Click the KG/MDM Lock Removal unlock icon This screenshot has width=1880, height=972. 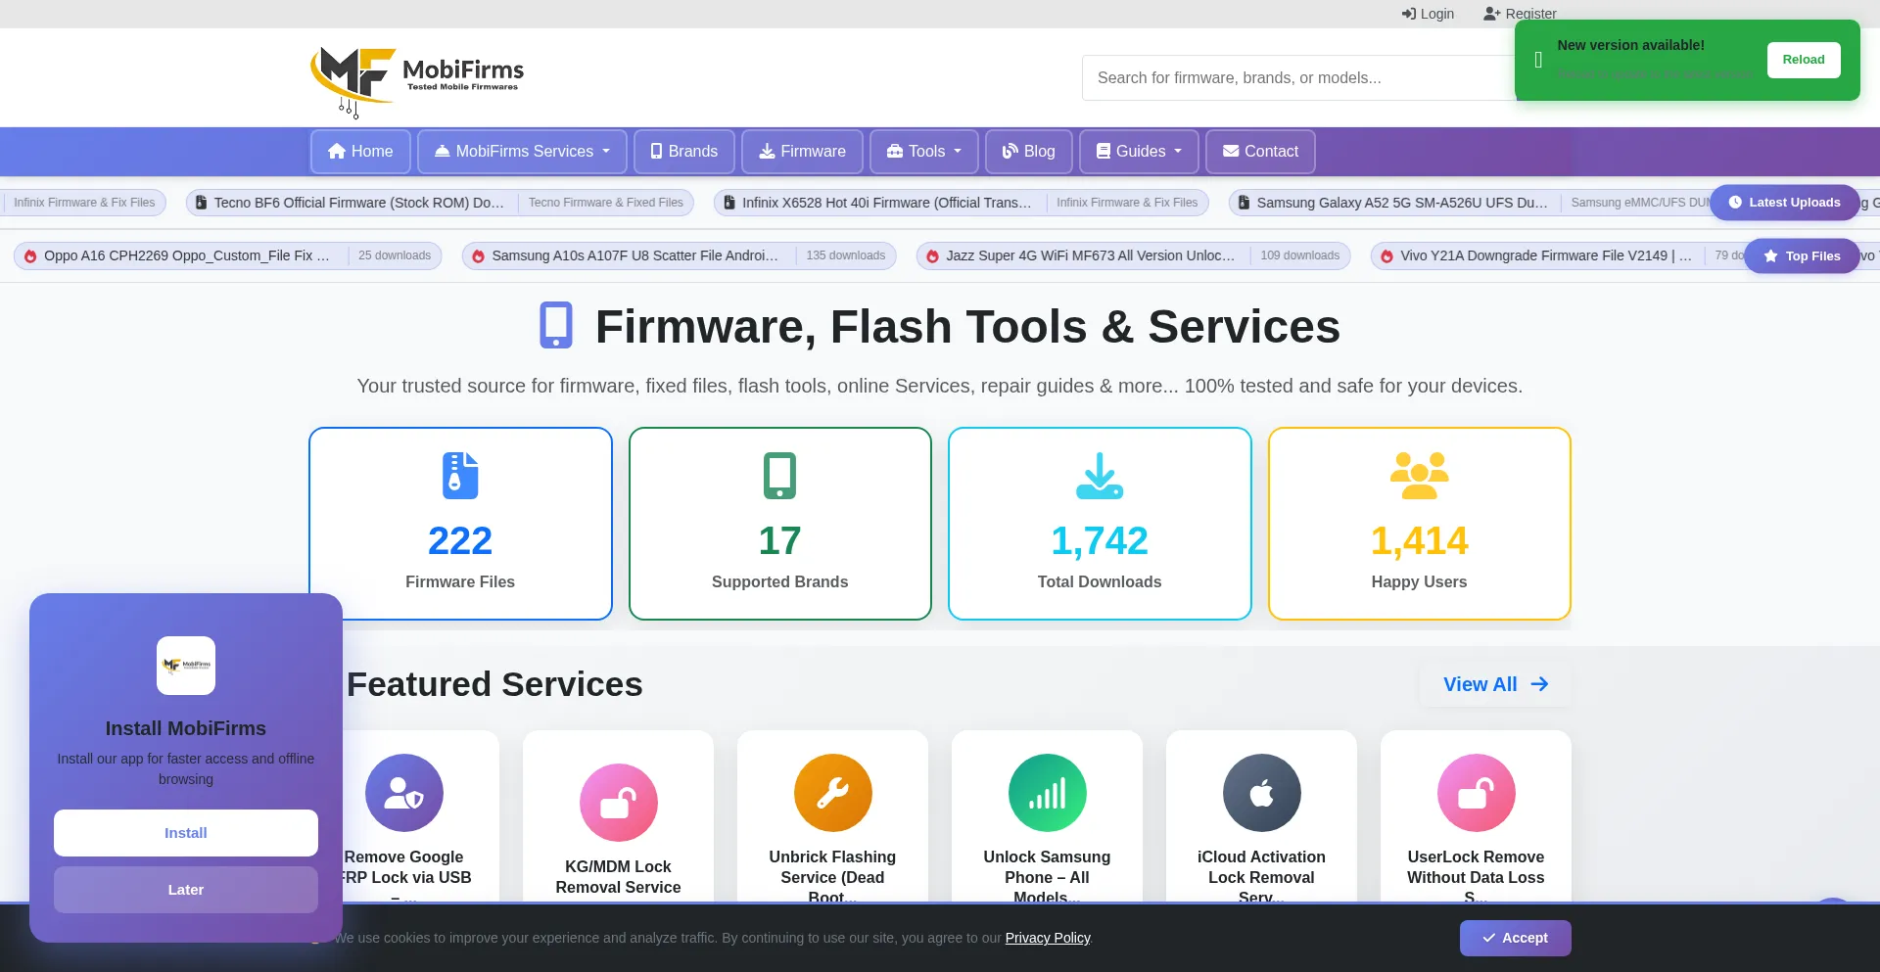click(x=618, y=803)
